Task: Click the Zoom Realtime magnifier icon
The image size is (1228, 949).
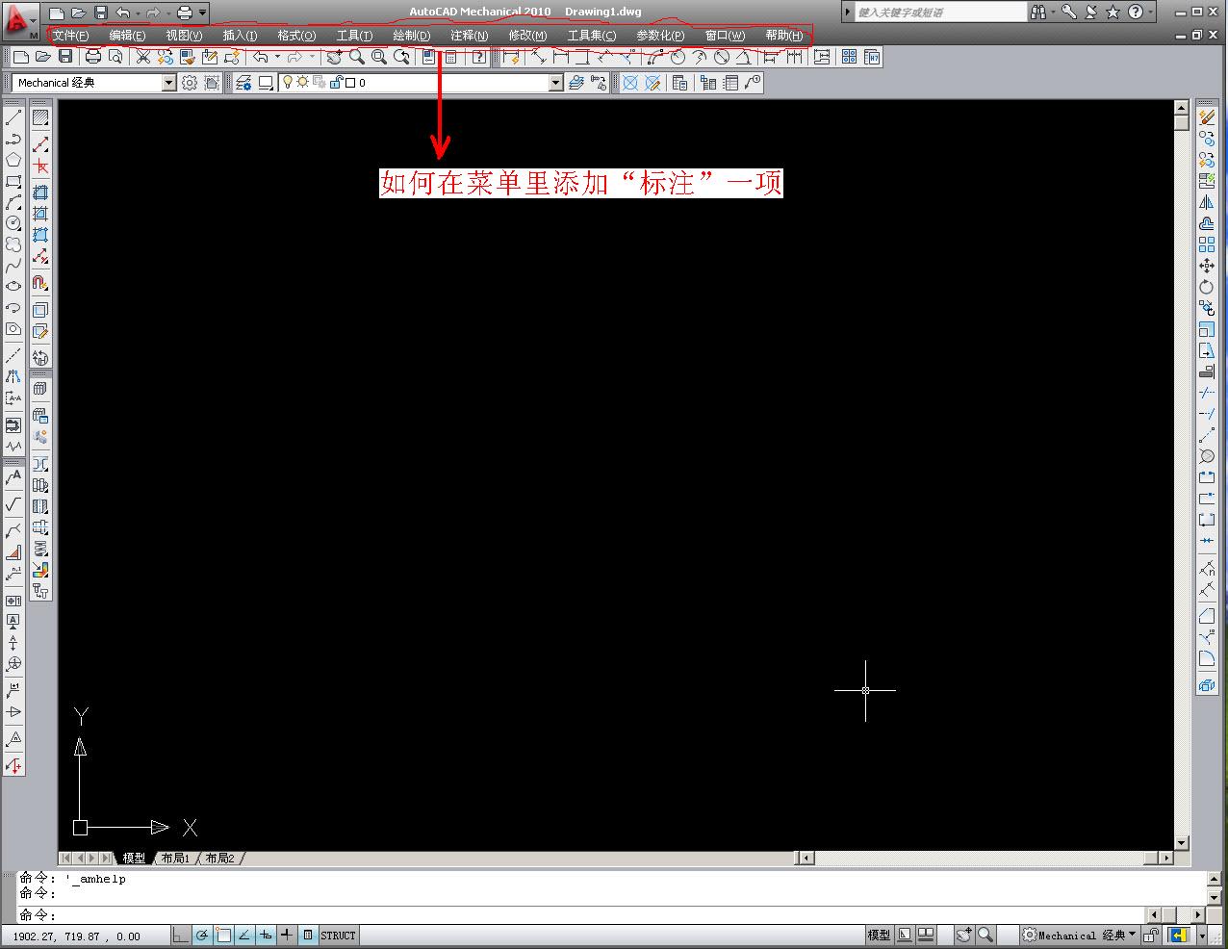Action: pos(356,58)
